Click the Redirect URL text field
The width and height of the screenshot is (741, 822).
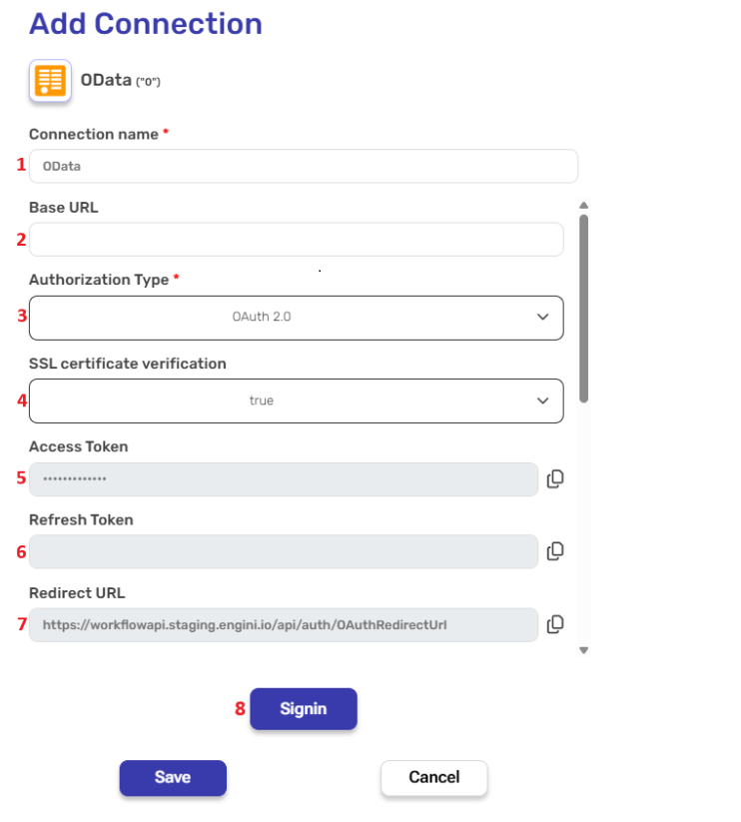click(x=284, y=625)
